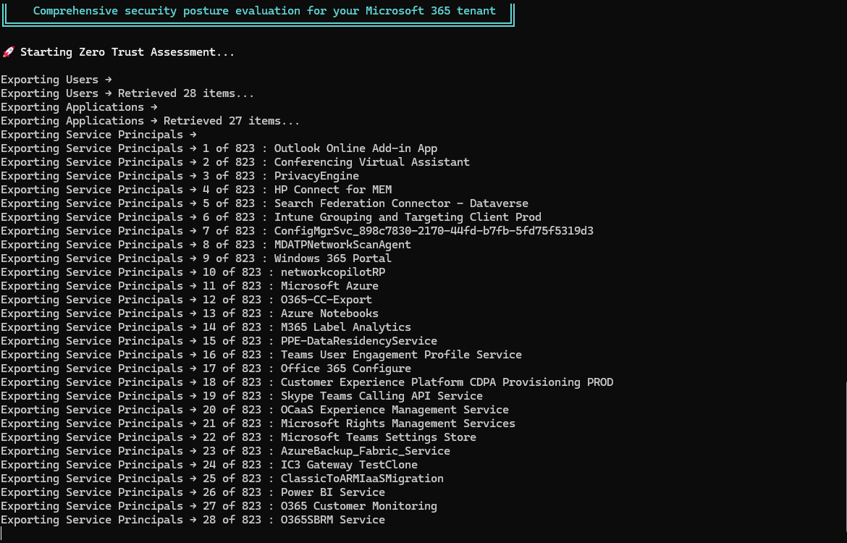Click 'Exporting Applications → Retrieved 27 items...' line
847x543 pixels.
[150, 121]
